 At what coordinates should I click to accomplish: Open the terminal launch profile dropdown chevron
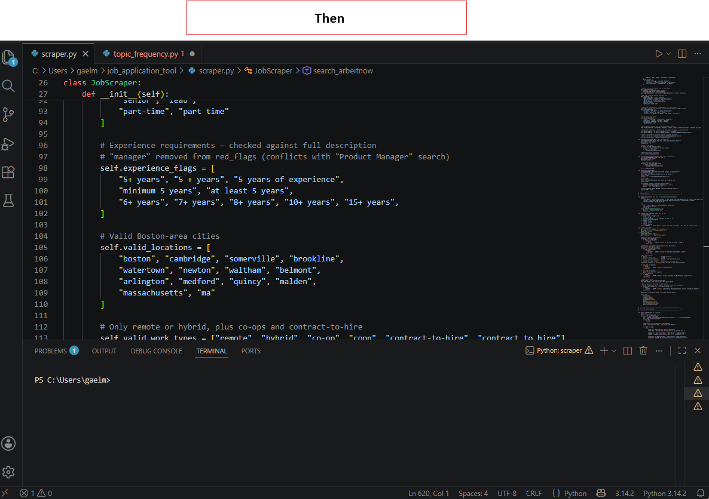tap(613, 351)
